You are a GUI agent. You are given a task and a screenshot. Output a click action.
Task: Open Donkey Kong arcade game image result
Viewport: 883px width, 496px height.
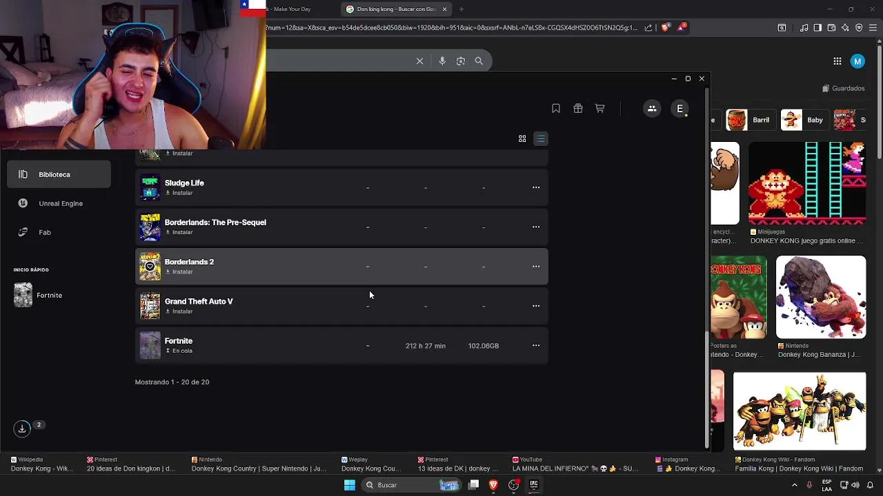807,183
